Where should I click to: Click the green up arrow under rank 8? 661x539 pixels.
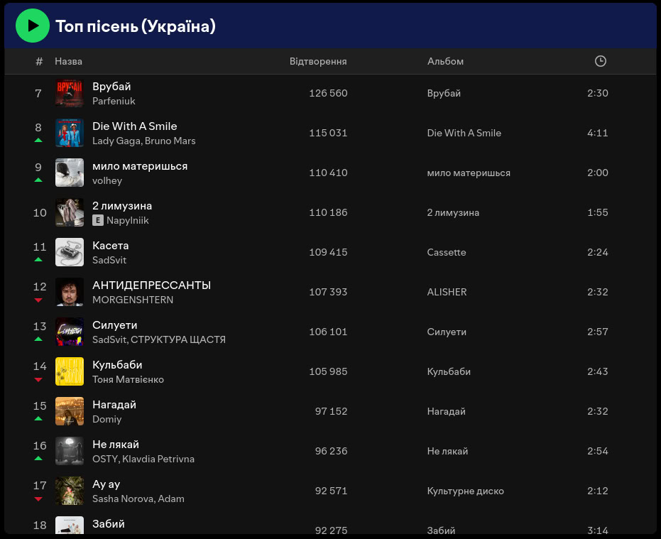coord(38,140)
